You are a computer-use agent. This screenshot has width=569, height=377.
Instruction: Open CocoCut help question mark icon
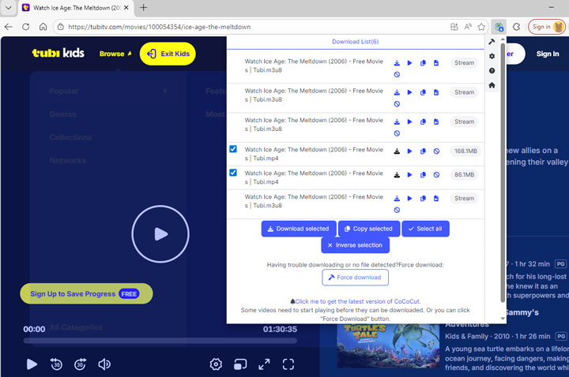tap(492, 71)
